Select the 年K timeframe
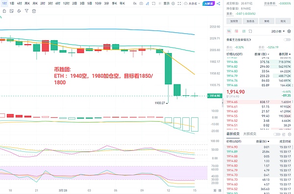Screen dimensions: 294x194 point(122,3)
